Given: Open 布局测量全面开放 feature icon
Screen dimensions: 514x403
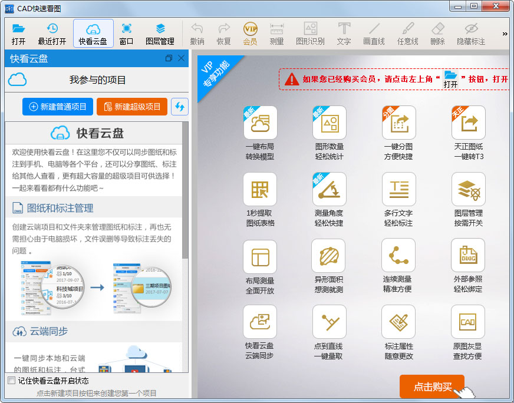Looking at the screenshot, I should tap(260, 257).
